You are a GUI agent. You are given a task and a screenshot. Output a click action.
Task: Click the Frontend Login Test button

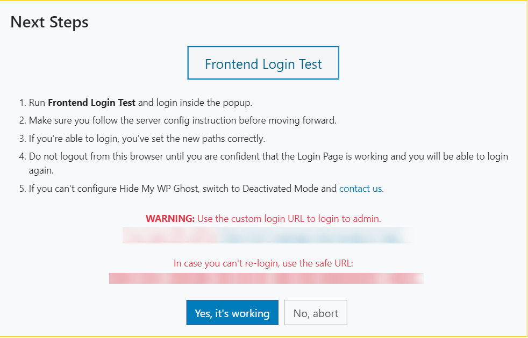[263, 64]
